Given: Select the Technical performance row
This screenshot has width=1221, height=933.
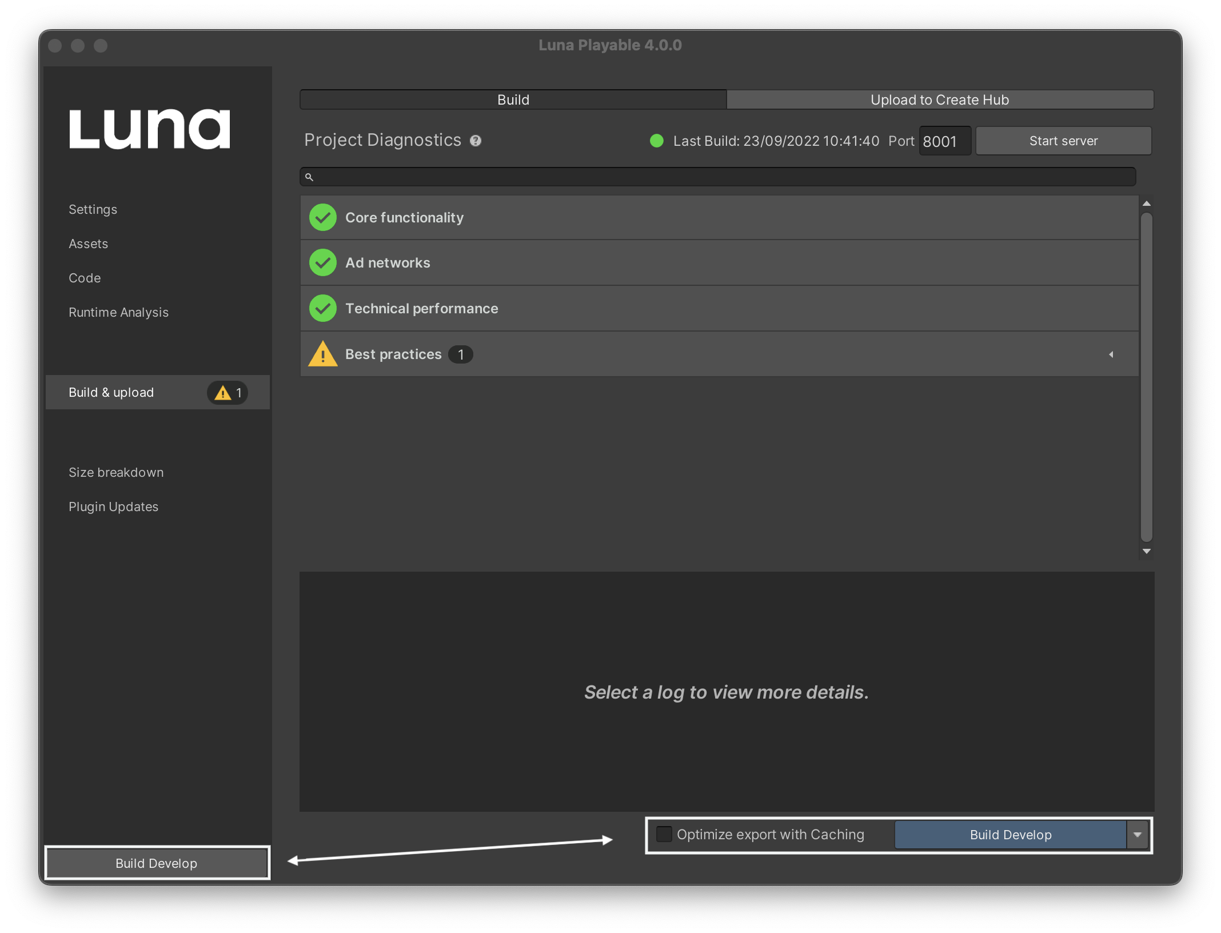Looking at the screenshot, I should 719,308.
